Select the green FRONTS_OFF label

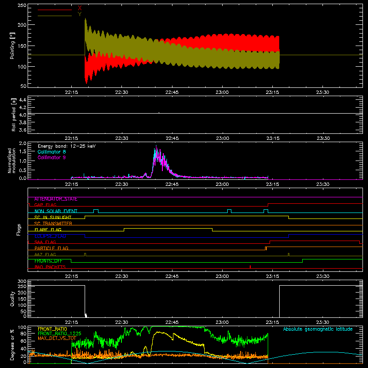tap(48, 261)
